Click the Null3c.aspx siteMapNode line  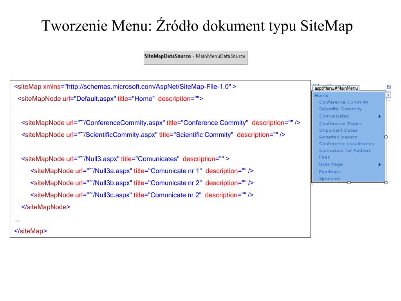pyautogui.click(x=142, y=195)
